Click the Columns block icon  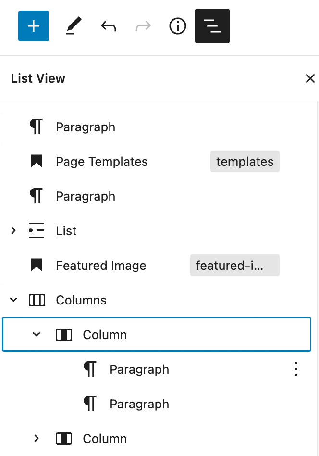37,300
